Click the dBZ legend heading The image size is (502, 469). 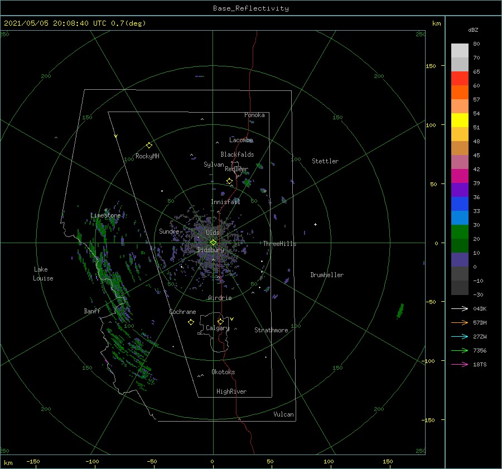tap(473, 30)
